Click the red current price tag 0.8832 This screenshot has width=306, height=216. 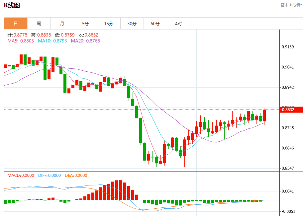coord(291,110)
